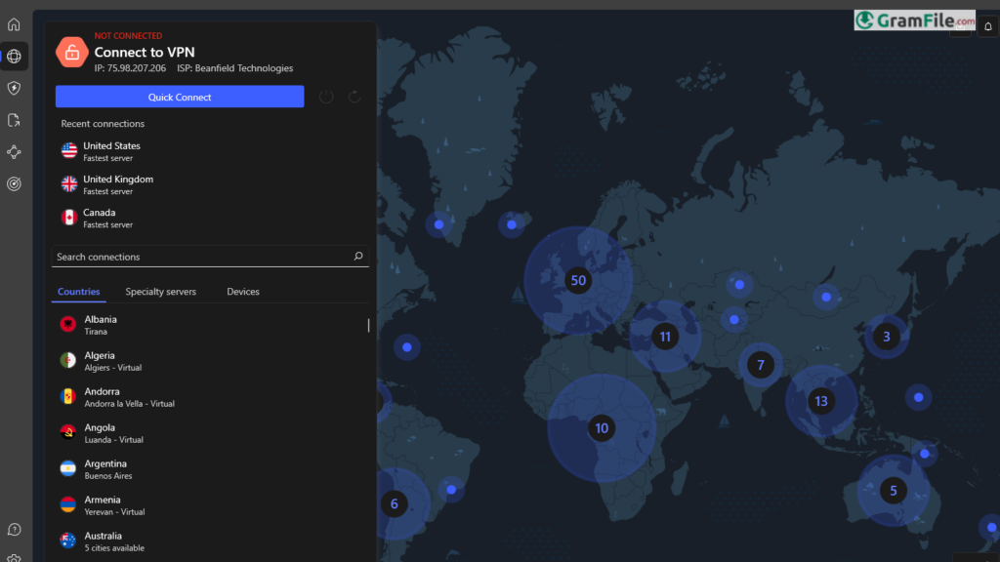Viewport: 1000px width, 562px height.
Task: Open help chat icon in sidebar
Action: tap(14, 530)
